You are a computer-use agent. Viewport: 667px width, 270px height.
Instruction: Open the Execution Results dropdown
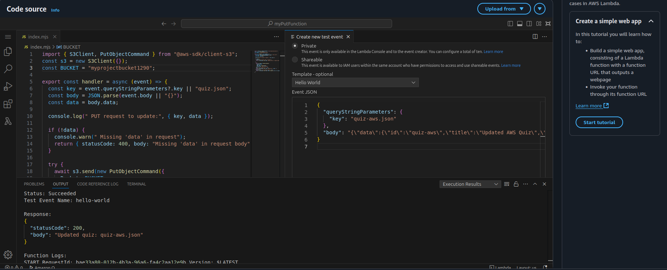tap(470, 184)
